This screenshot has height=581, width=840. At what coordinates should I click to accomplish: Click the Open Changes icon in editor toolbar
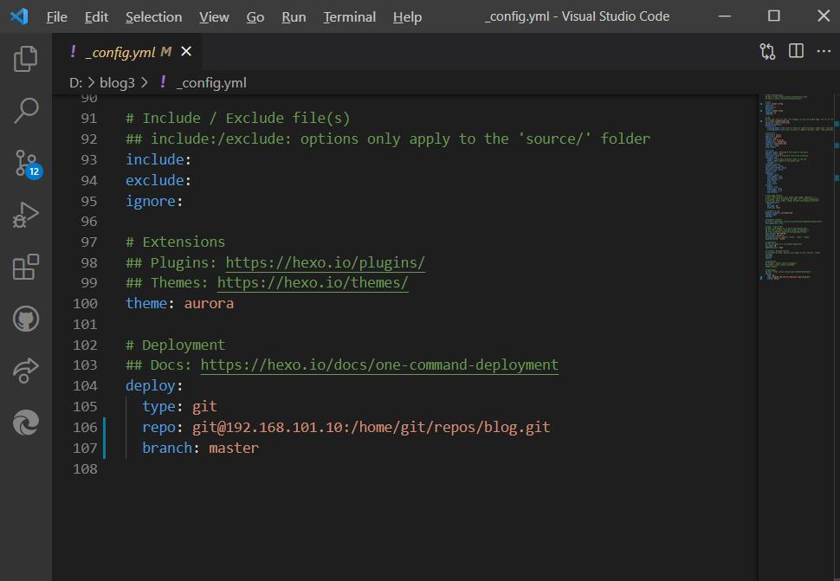tap(767, 51)
